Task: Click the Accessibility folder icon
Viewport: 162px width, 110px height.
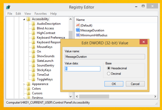Action: pos(28,19)
